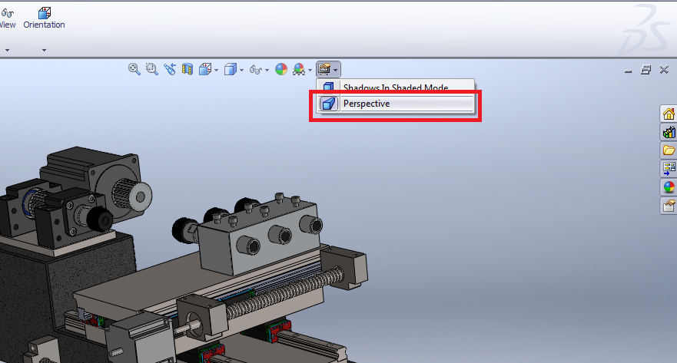Open the Design Library tab
The image size is (677, 363).
coord(669,132)
